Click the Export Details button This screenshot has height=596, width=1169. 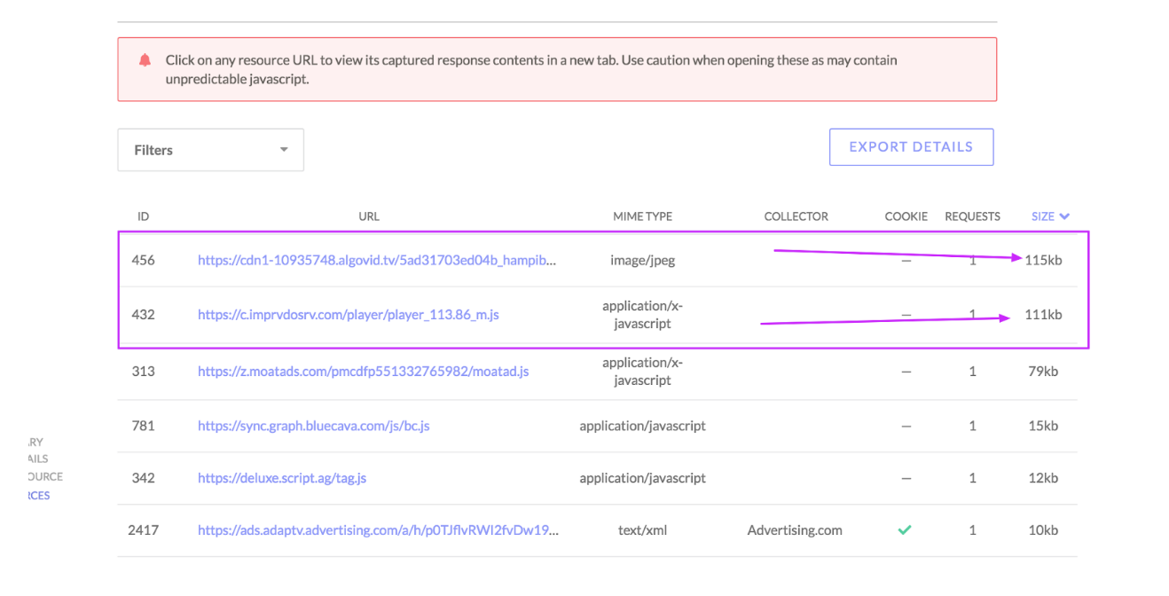[911, 147]
